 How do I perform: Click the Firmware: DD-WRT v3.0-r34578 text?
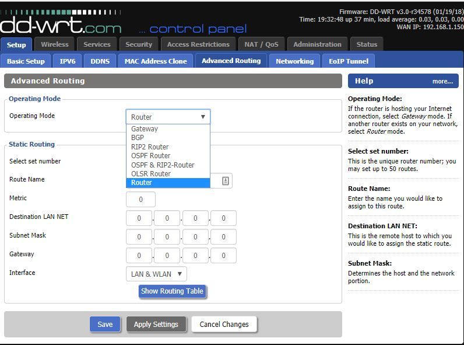click(x=401, y=12)
